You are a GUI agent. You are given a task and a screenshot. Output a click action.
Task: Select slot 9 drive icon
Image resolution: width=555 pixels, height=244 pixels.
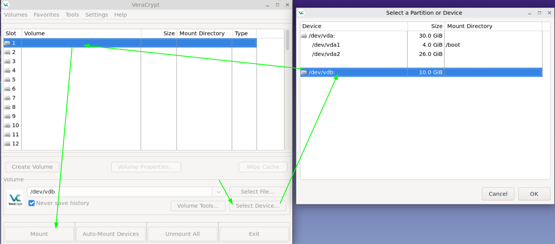pos(7,116)
